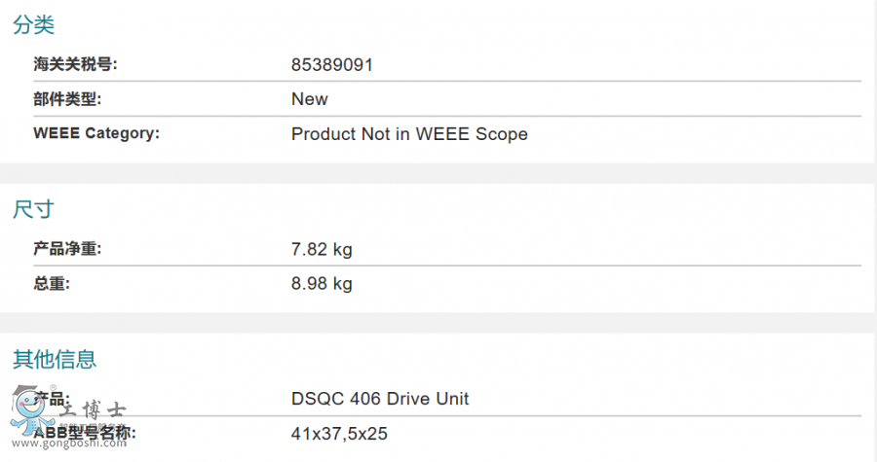Click the New part type value

coord(310,99)
